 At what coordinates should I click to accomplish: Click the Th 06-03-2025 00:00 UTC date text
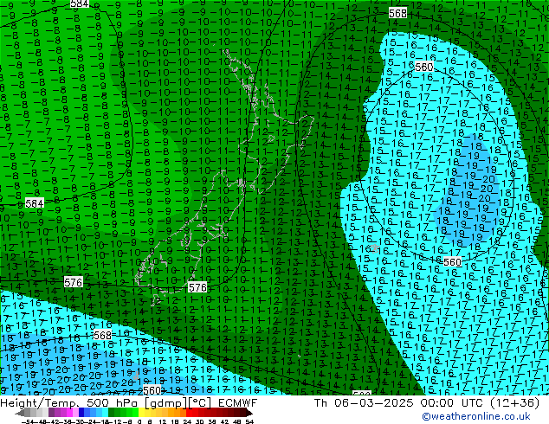[x=399, y=403]
